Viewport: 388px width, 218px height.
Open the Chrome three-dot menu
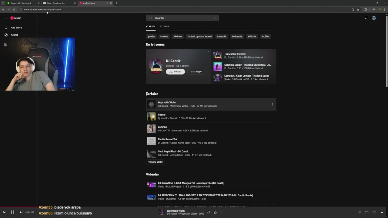(x=384, y=9)
